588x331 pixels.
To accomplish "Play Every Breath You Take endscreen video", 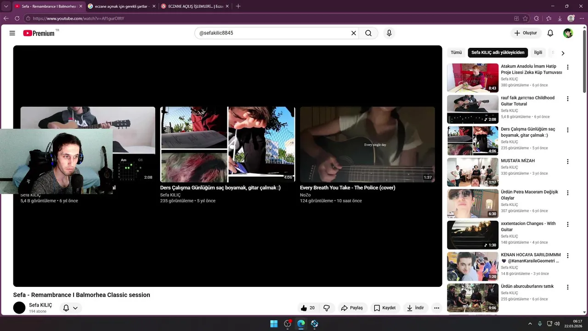I will coord(367,144).
